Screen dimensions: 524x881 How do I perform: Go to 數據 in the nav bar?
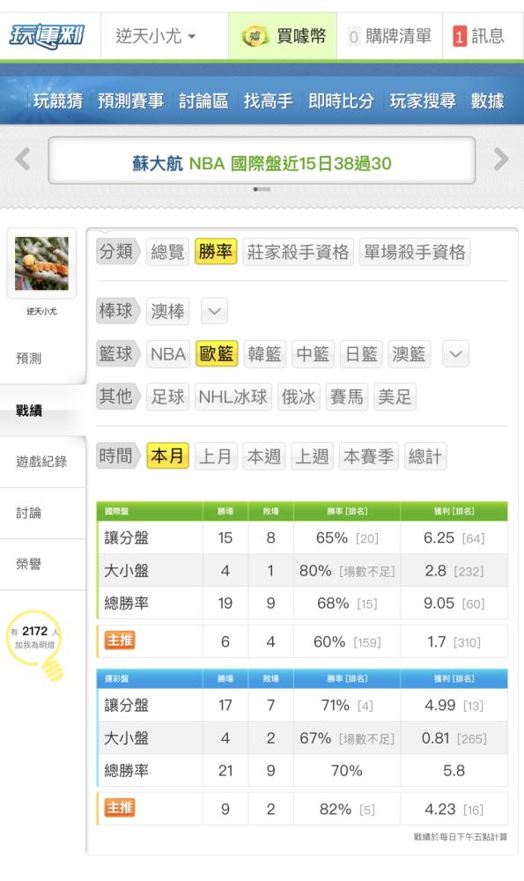pyautogui.click(x=487, y=101)
